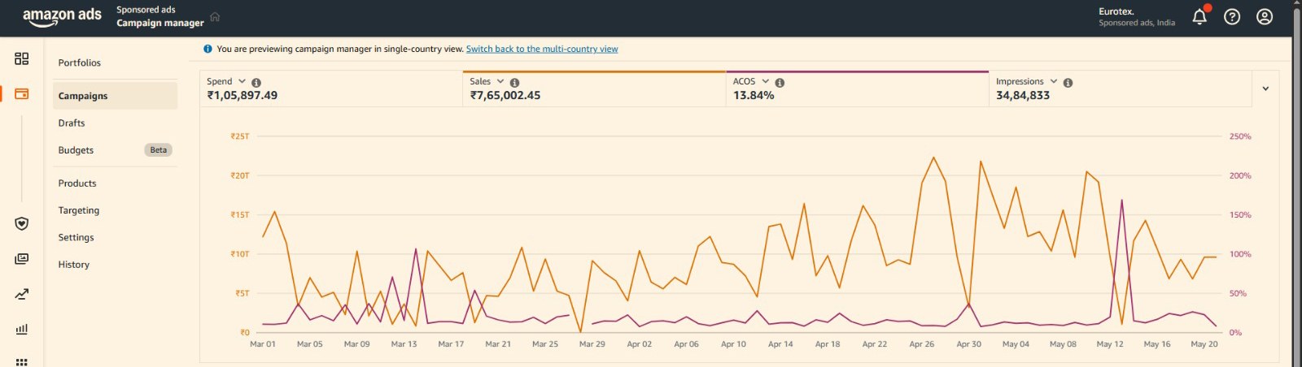Select the Spend metric card value ₹1,05,897.49

point(242,95)
